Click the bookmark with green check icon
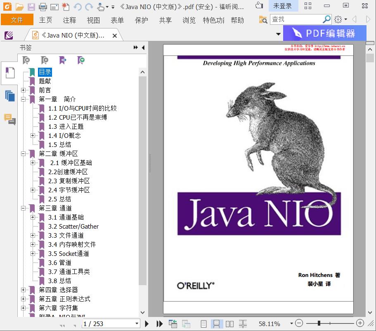376x331 pixels. coord(81,60)
